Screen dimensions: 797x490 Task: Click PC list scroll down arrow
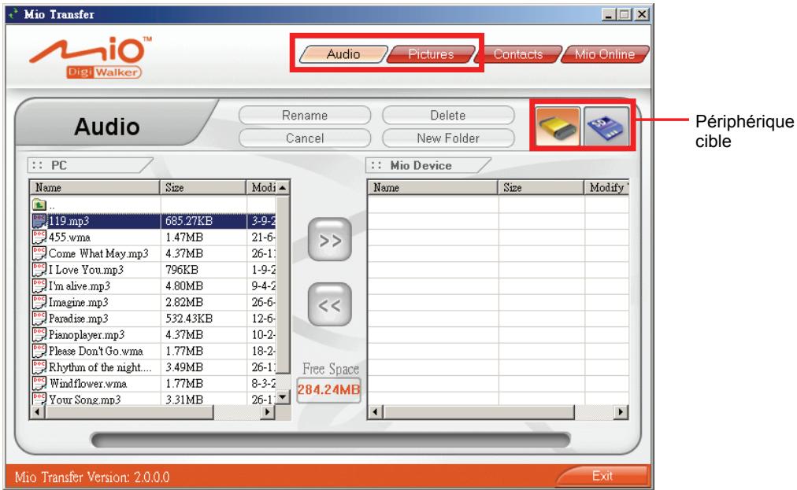(x=283, y=397)
